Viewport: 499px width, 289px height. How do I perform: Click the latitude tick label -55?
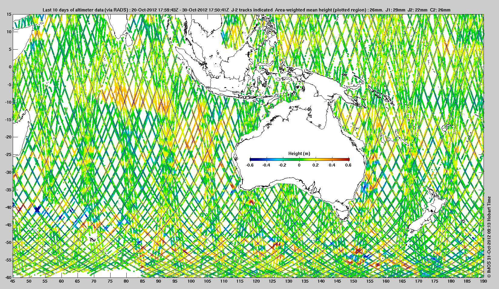(8, 260)
